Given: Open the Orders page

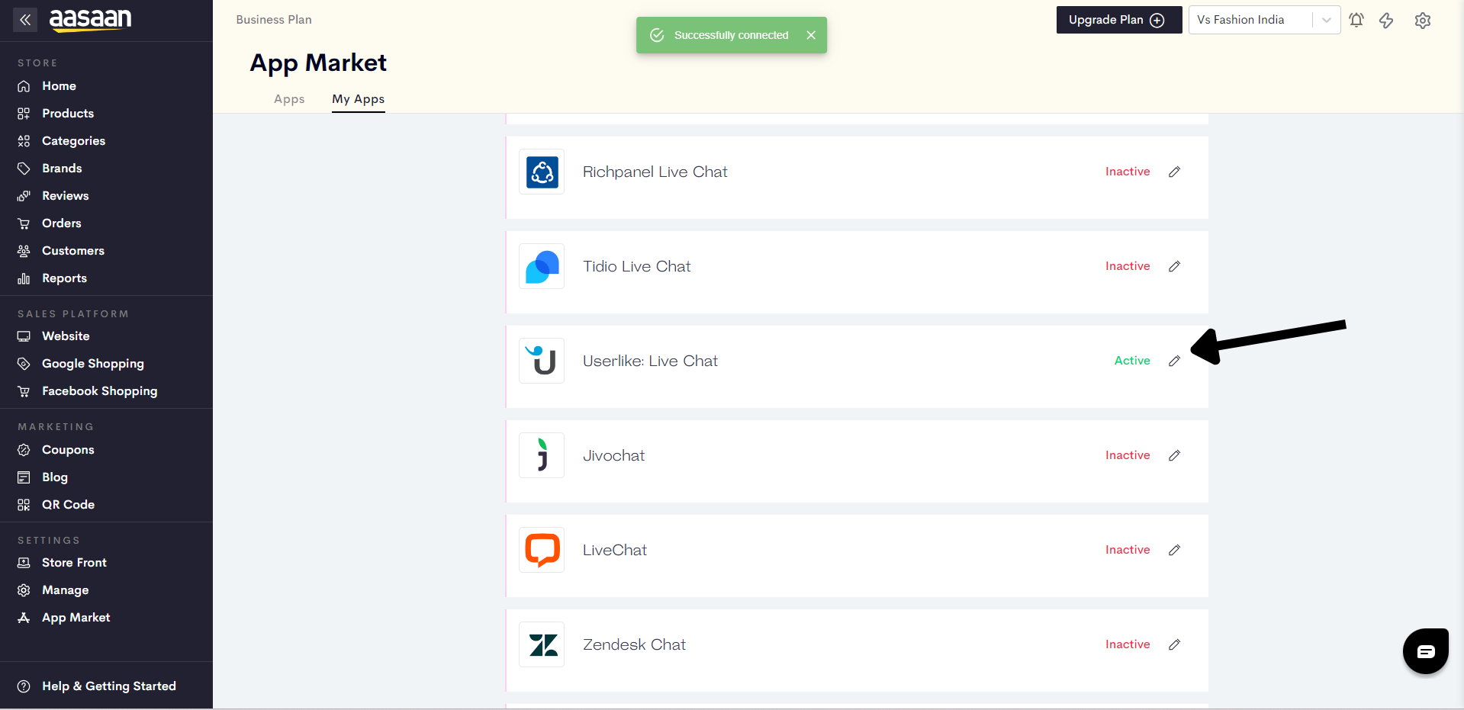Looking at the screenshot, I should coord(61,223).
